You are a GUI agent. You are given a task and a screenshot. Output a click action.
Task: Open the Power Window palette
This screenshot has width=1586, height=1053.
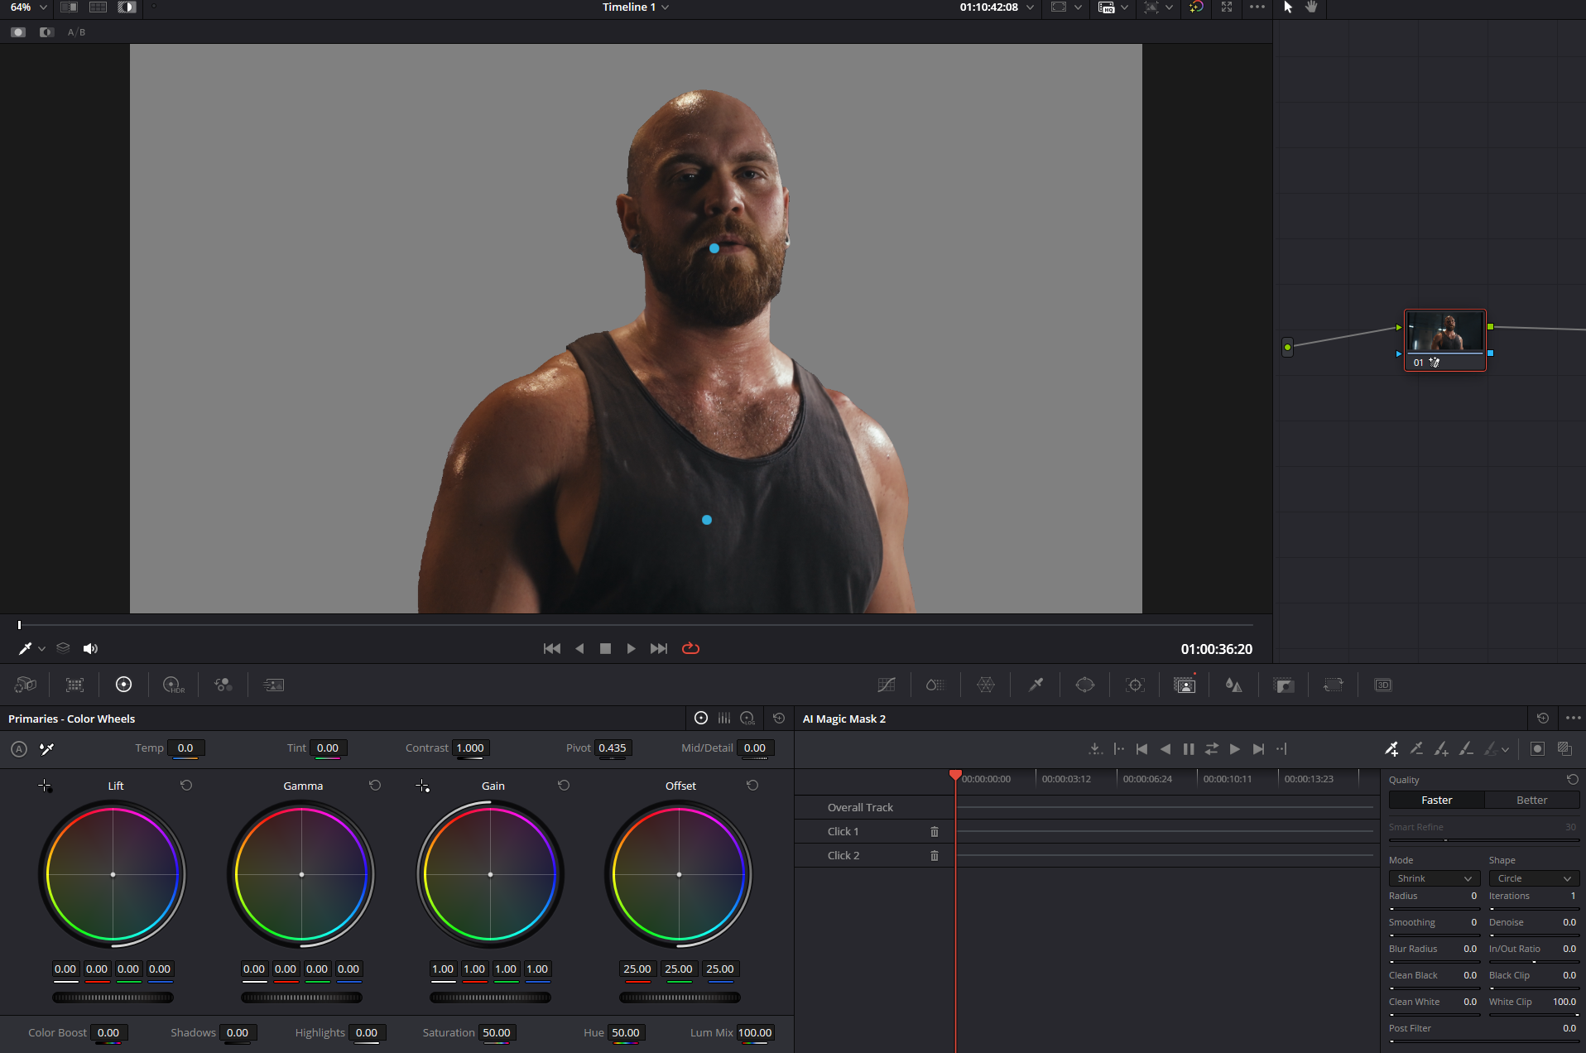click(1084, 685)
